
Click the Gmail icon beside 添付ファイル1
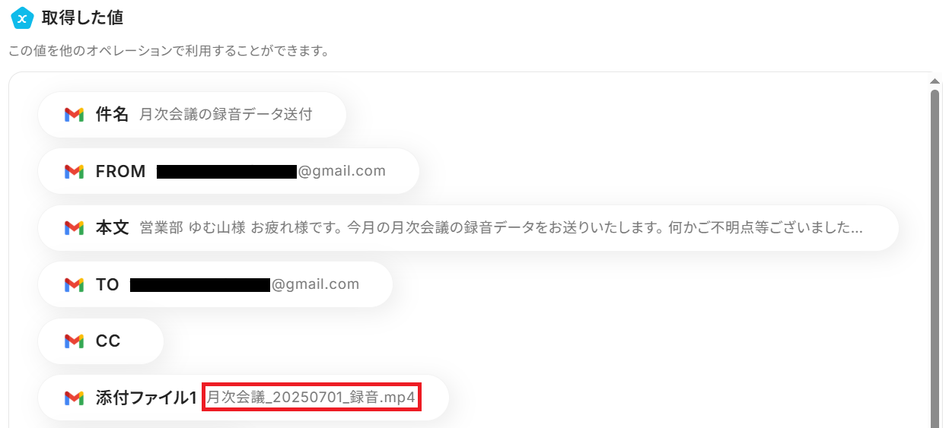click(74, 398)
